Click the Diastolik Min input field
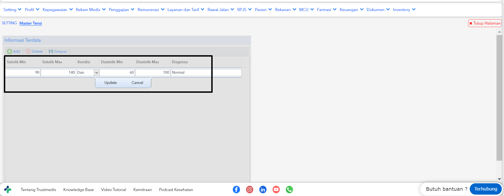 (117, 72)
